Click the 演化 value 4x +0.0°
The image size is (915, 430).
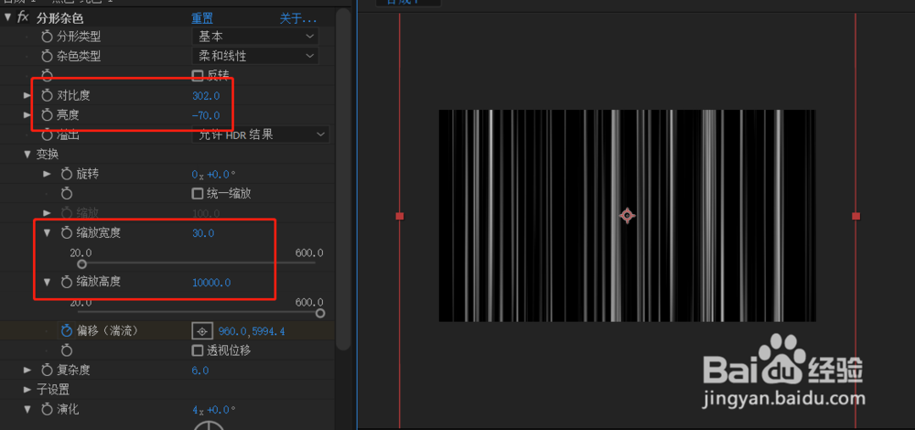point(213,410)
